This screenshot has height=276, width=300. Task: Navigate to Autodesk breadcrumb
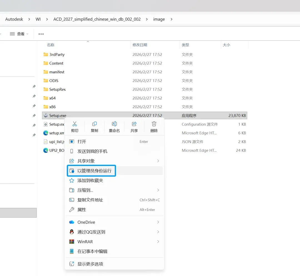[14, 19]
